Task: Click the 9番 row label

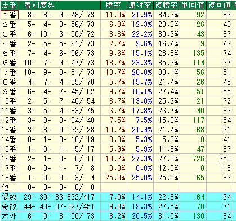Action: coord(10,91)
